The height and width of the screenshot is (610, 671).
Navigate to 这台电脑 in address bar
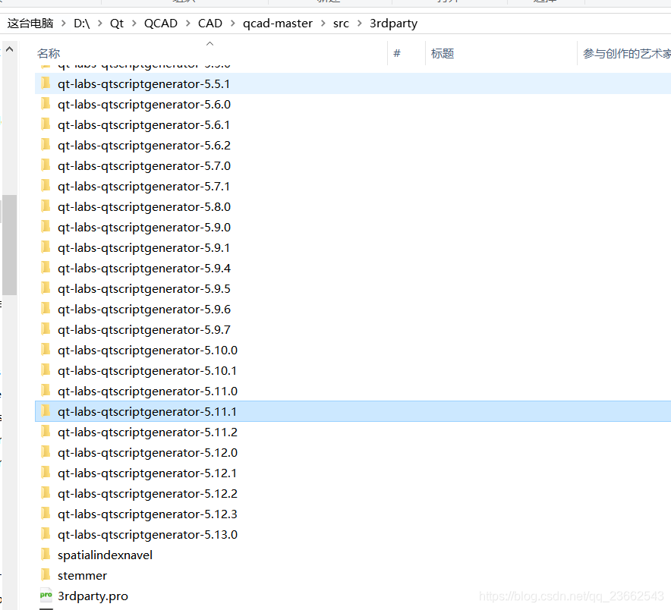(x=30, y=23)
